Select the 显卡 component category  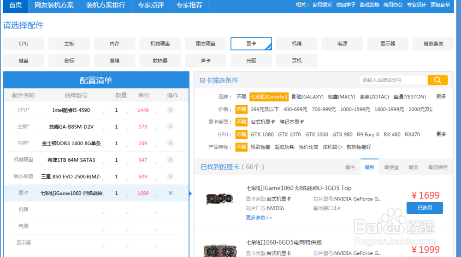tap(251, 44)
